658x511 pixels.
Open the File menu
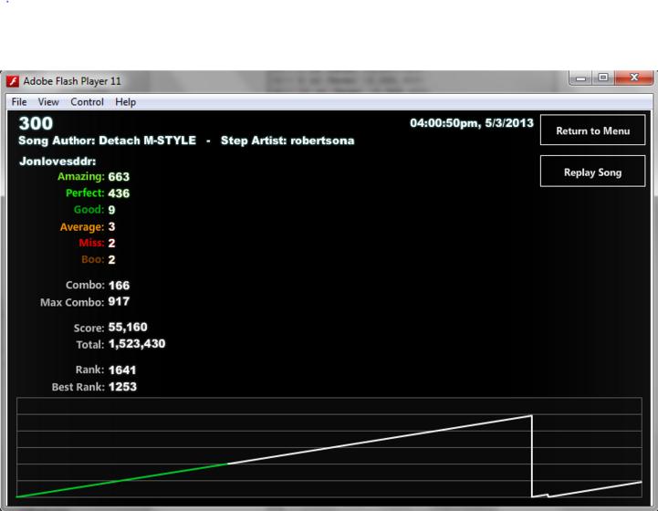pyautogui.click(x=19, y=102)
